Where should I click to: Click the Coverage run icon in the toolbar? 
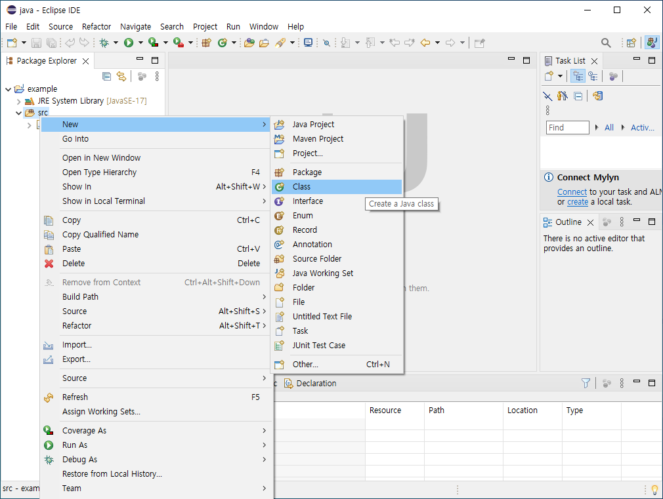tap(154, 43)
